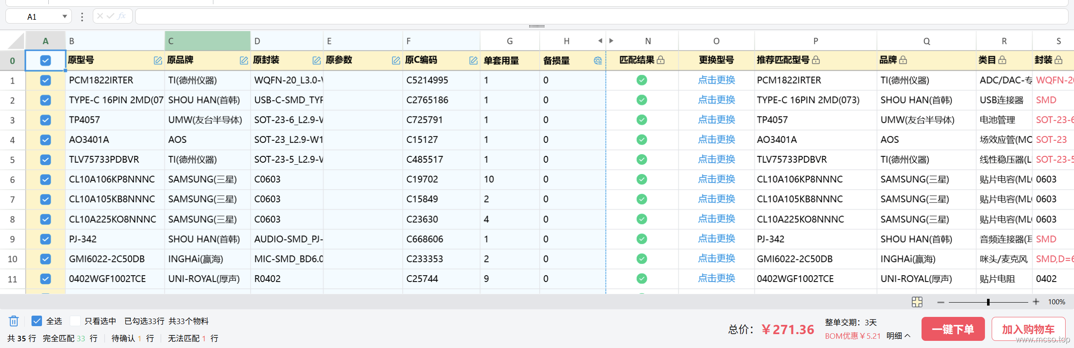Open the three-dot menu beside name box

click(x=82, y=17)
